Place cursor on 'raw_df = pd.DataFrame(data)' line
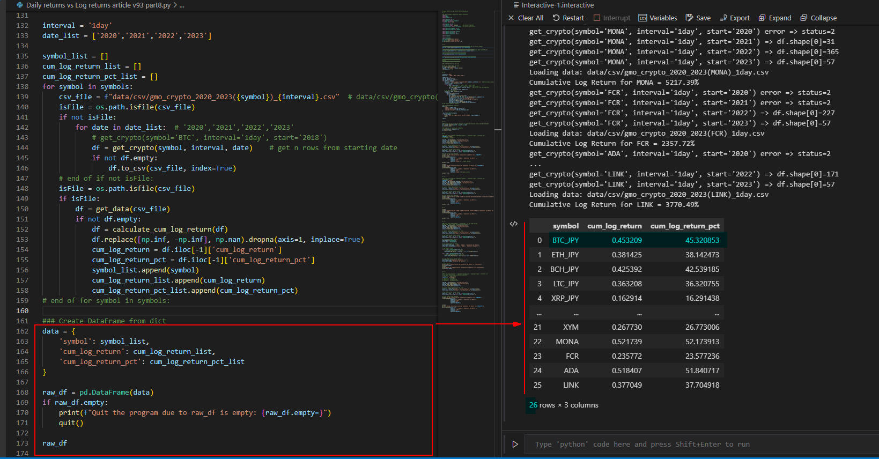The height and width of the screenshot is (459, 879). [98, 392]
